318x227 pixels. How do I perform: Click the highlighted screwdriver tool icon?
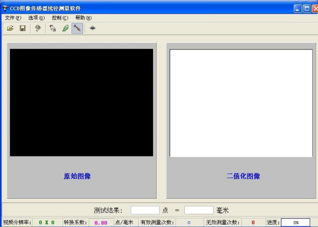pyautogui.click(x=77, y=28)
